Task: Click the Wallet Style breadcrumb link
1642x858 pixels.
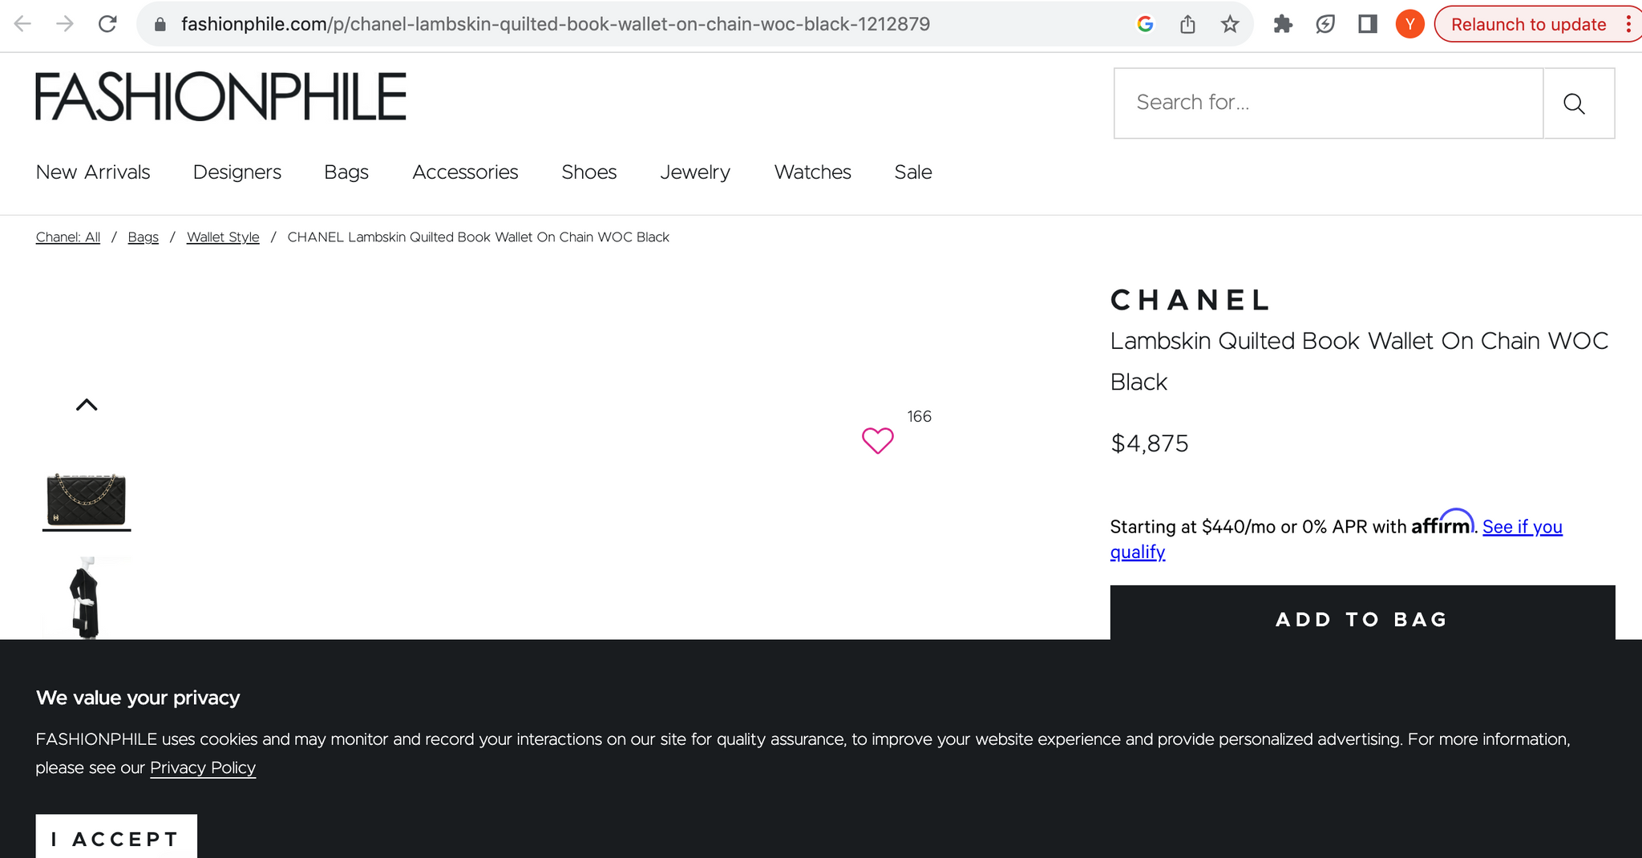Action: coord(223,237)
